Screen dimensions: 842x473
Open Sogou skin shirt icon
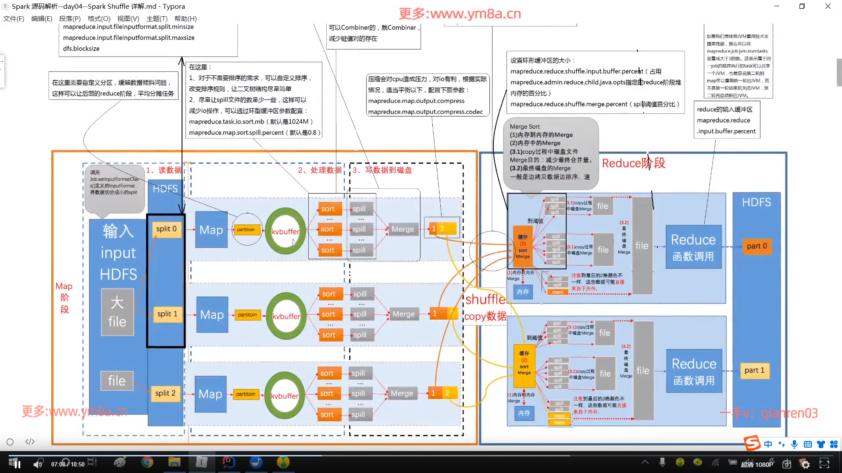click(x=821, y=444)
